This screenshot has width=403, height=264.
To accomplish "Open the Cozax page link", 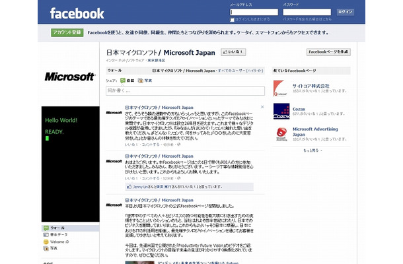I will click(x=299, y=109).
